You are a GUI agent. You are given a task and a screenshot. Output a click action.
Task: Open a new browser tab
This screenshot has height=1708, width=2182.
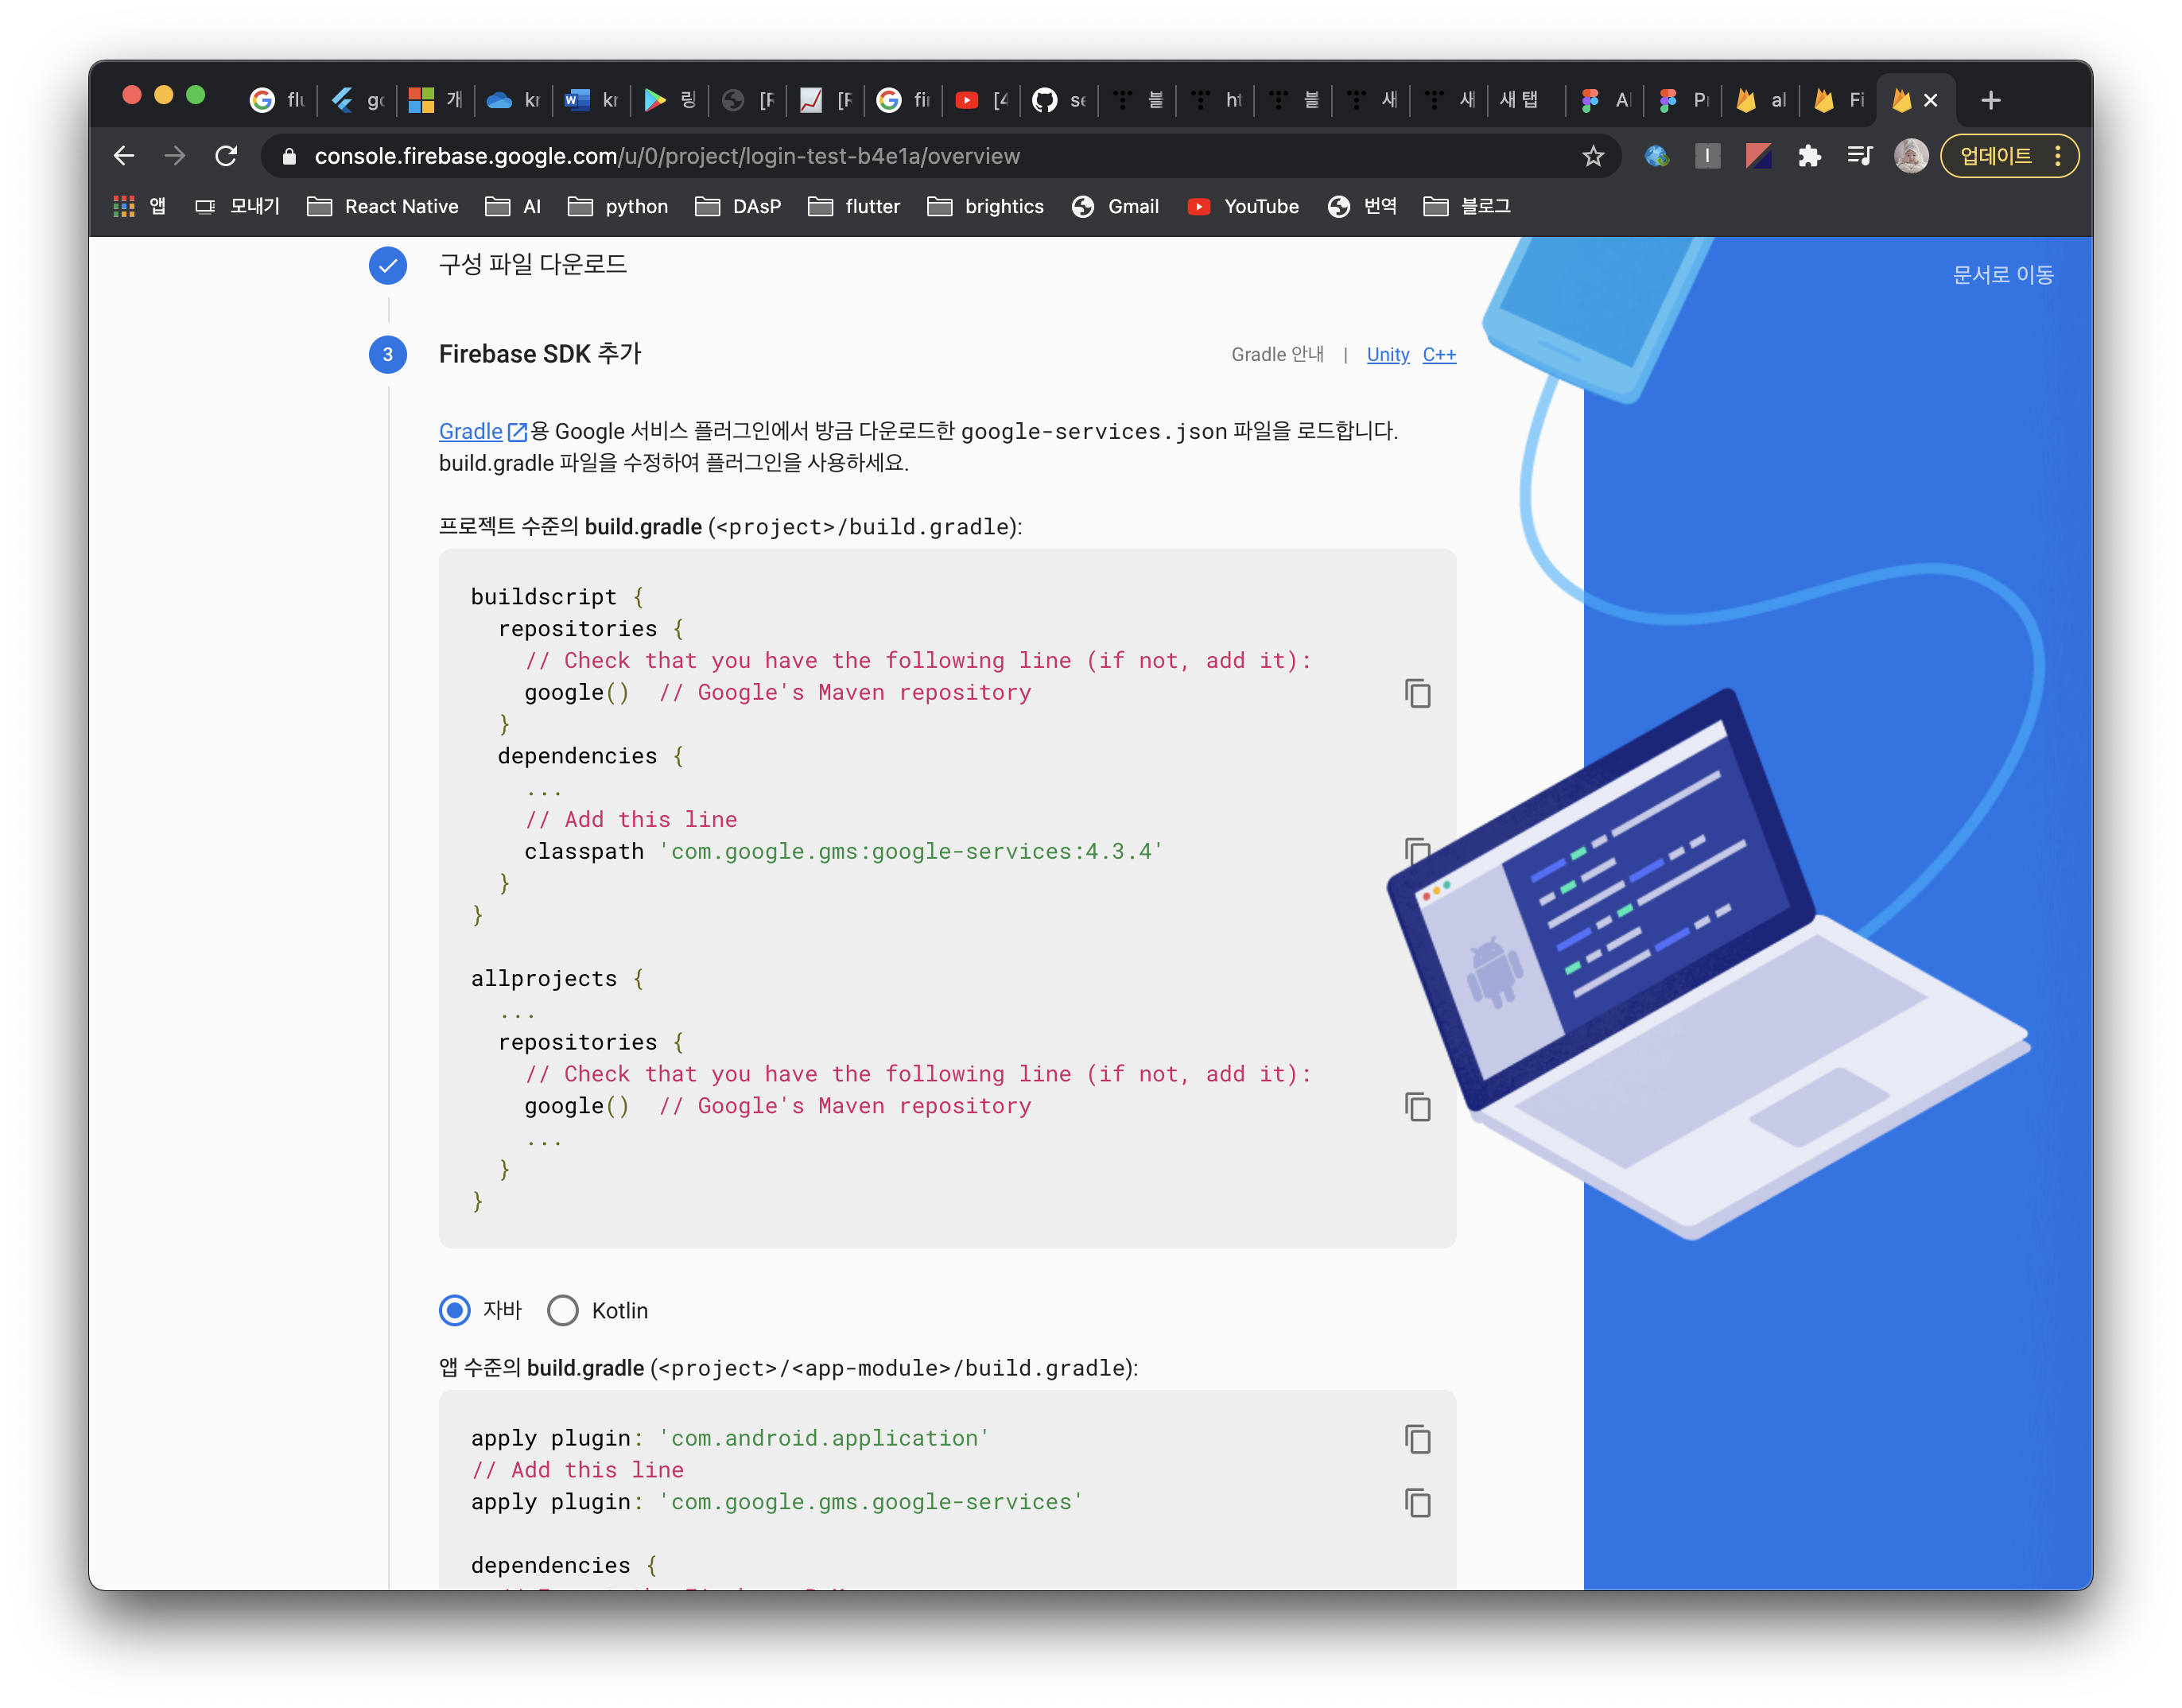point(1990,100)
